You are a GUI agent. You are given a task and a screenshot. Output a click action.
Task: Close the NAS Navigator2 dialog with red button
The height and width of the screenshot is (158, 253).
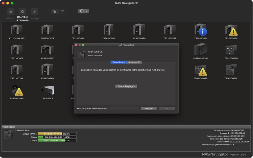(76, 45)
